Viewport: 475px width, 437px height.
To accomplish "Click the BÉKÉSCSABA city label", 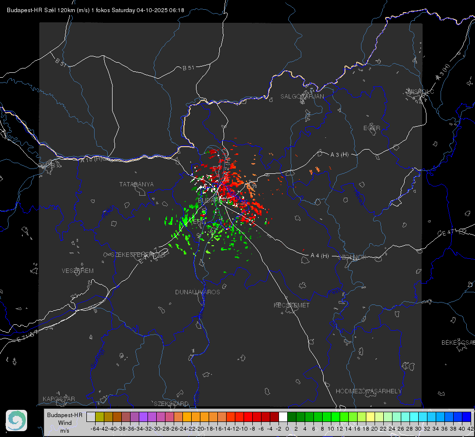I will 458,342.
